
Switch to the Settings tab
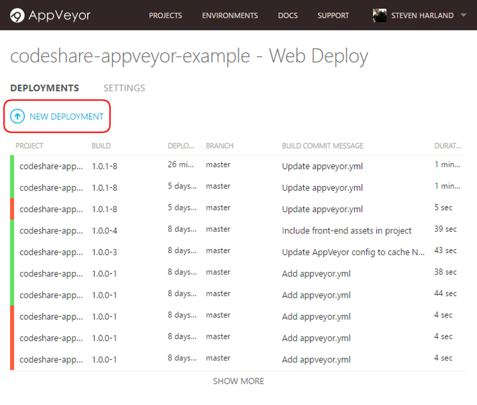pos(124,88)
